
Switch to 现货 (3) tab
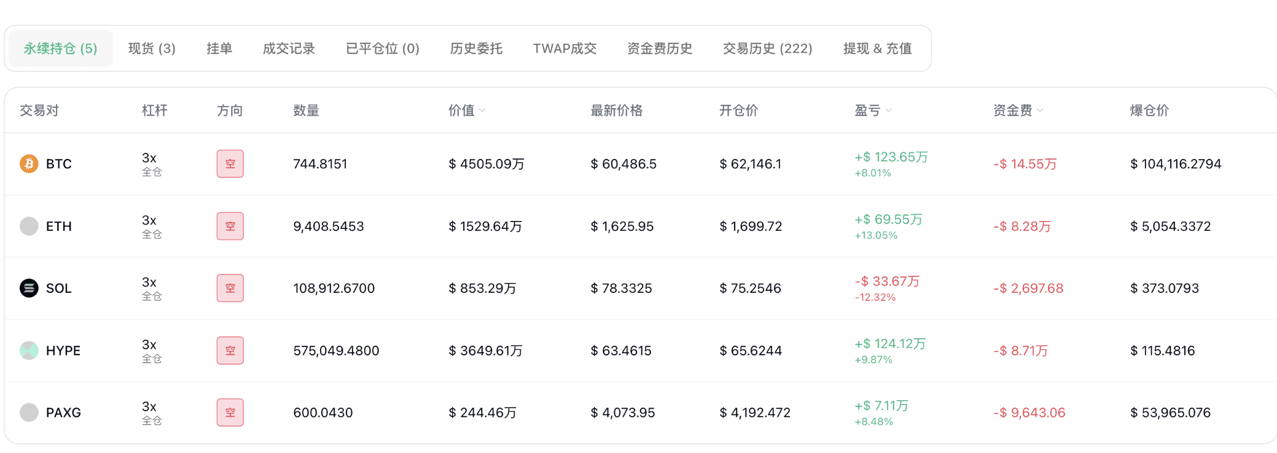pos(152,48)
